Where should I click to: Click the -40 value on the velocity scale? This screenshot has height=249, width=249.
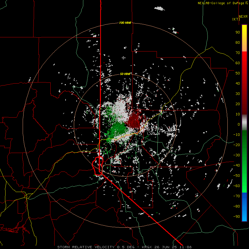point(237,165)
